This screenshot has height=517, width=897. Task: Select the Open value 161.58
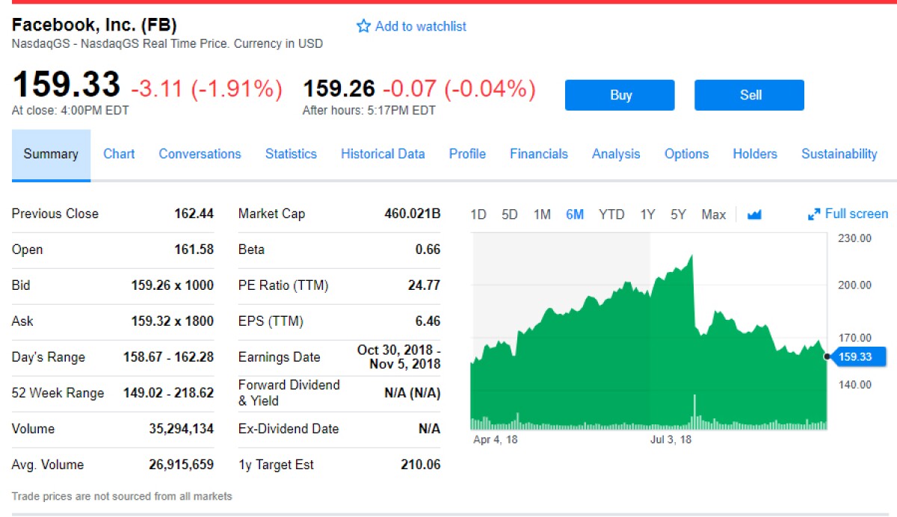(x=194, y=250)
